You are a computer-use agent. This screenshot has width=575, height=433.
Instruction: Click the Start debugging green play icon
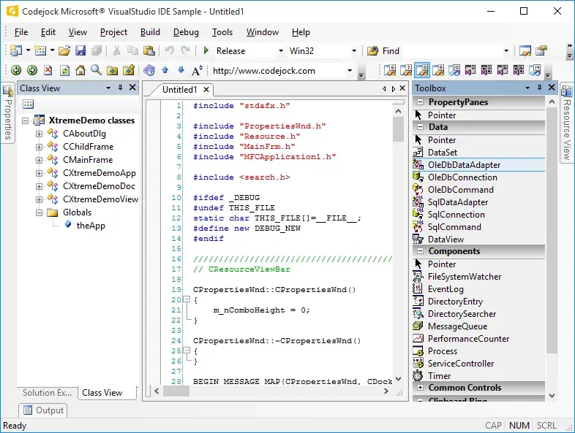pyautogui.click(x=206, y=50)
